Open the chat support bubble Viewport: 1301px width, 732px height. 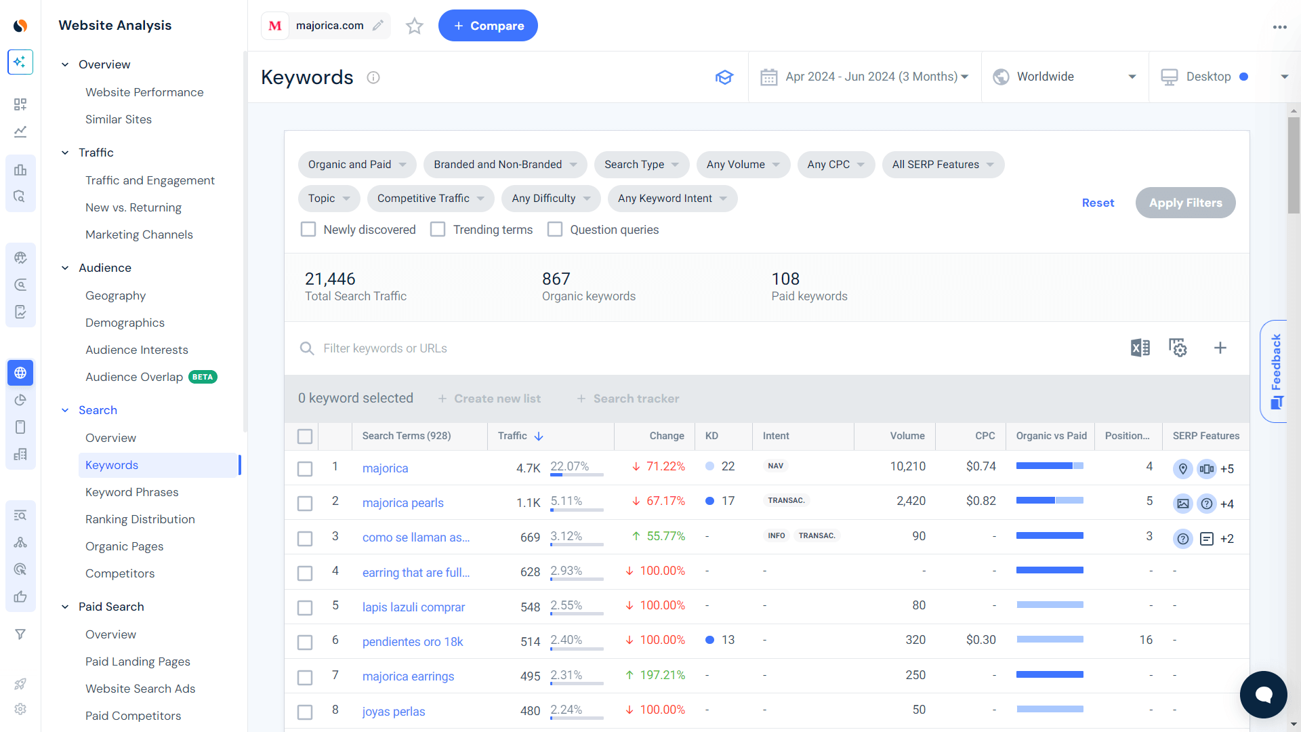(x=1263, y=695)
